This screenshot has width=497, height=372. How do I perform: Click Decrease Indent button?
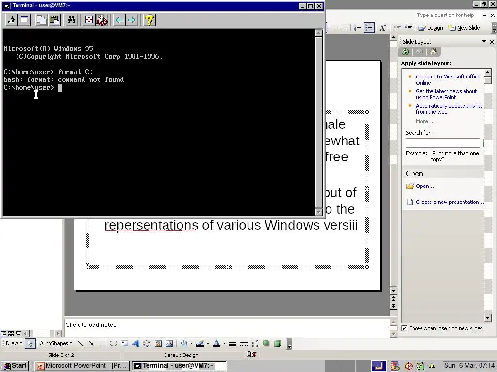point(397,28)
